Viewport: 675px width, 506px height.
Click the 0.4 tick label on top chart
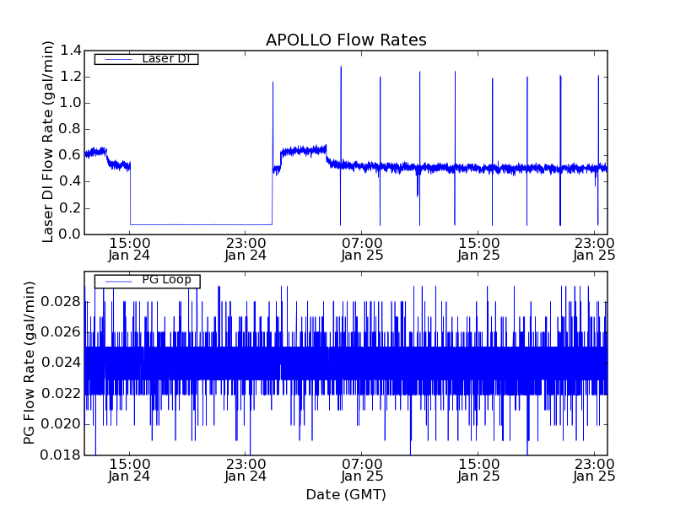tap(71, 182)
